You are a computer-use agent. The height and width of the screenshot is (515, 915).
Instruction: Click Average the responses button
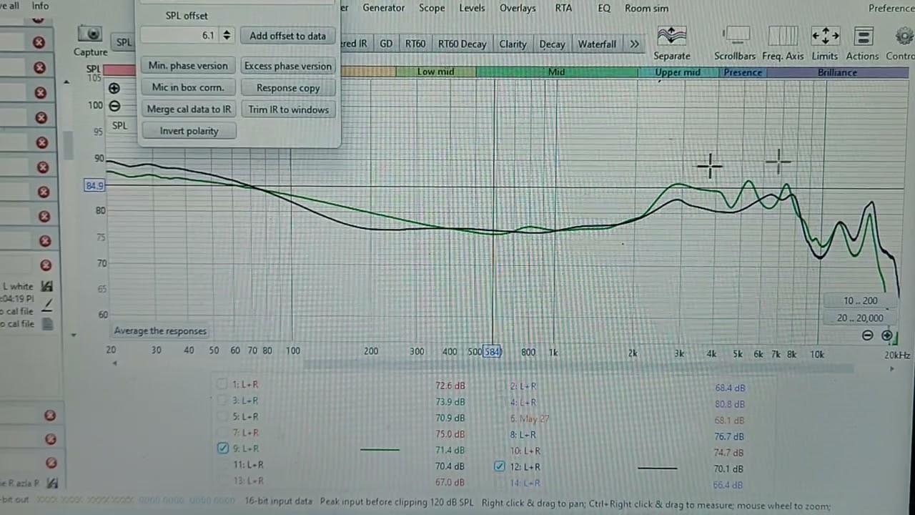160,330
